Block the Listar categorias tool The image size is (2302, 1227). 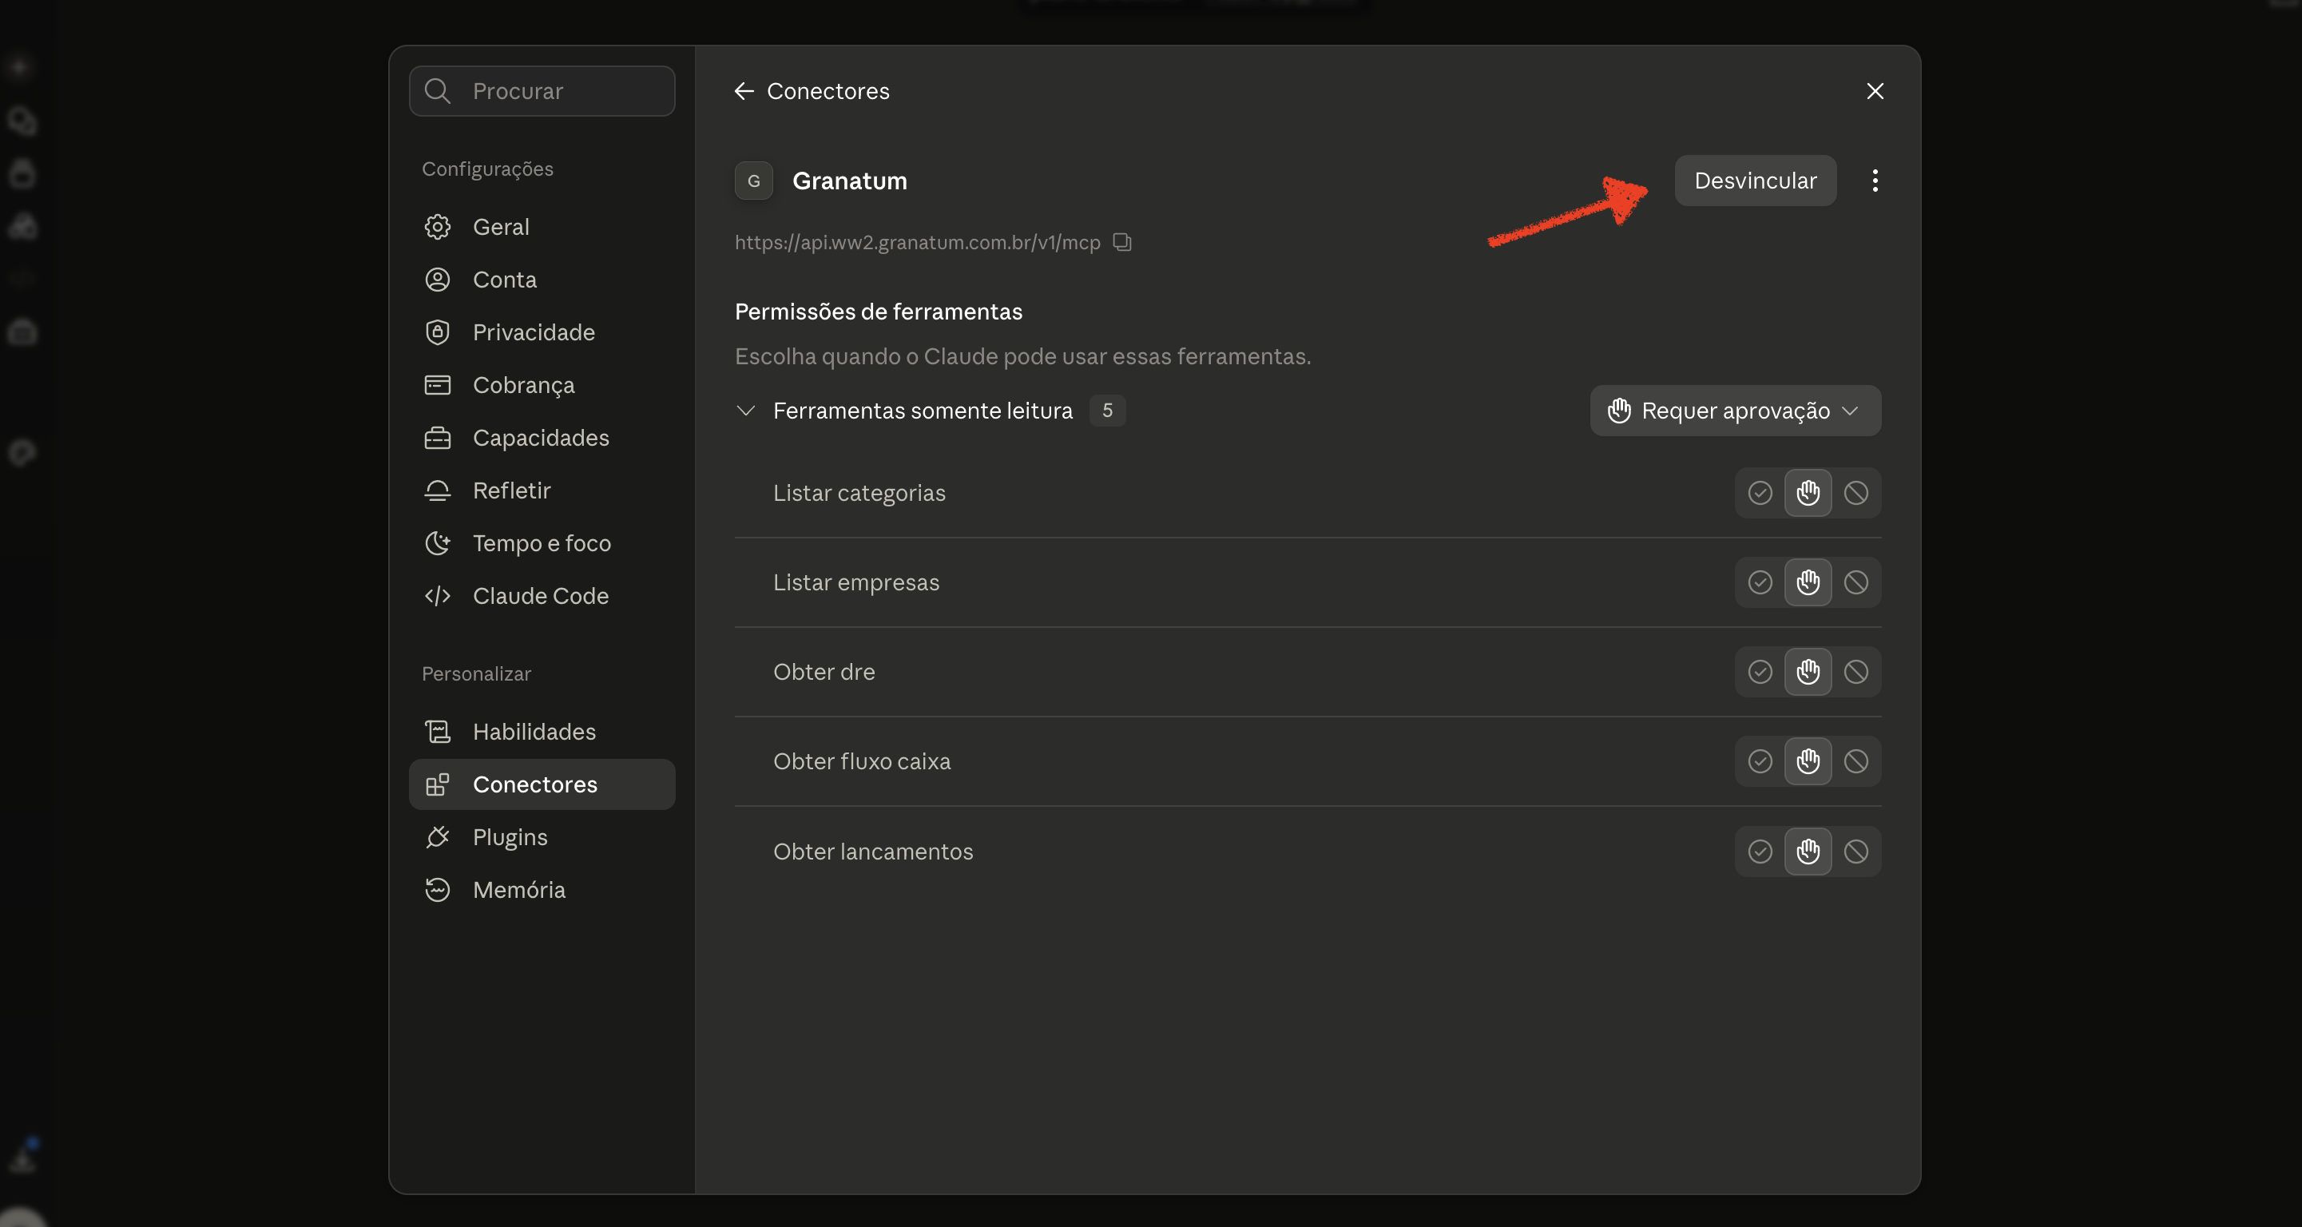point(1856,494)
